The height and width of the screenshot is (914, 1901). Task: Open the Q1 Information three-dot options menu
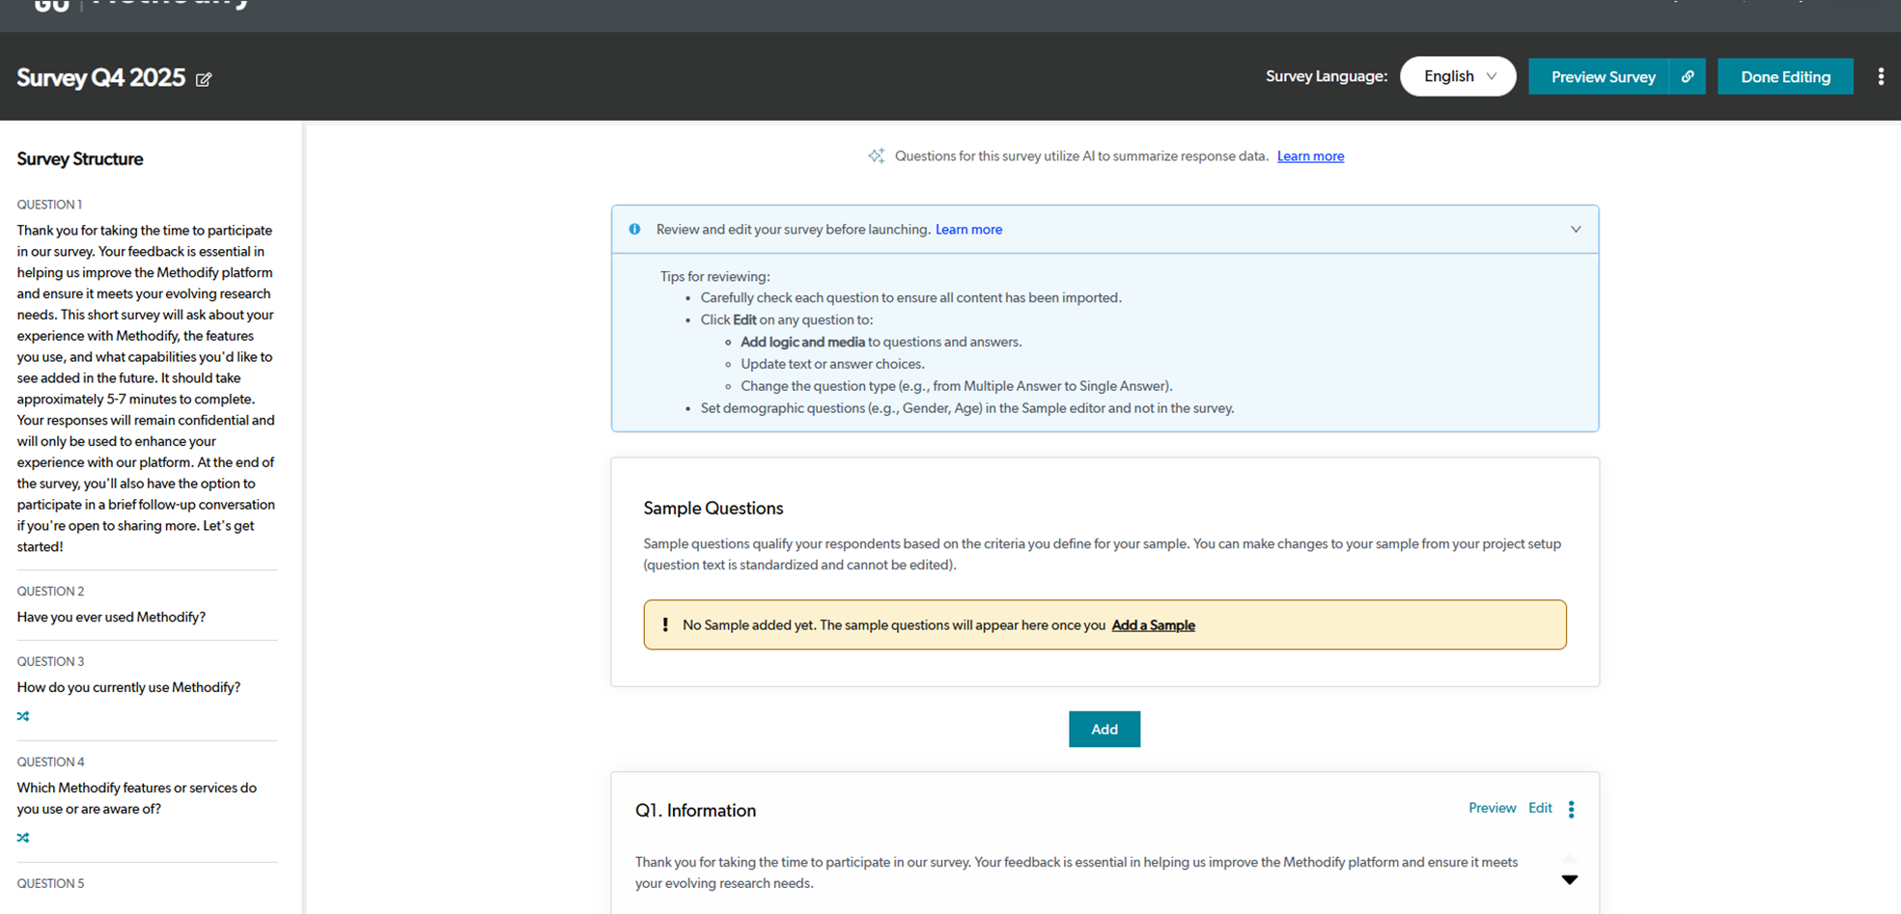coord(1571,809)
